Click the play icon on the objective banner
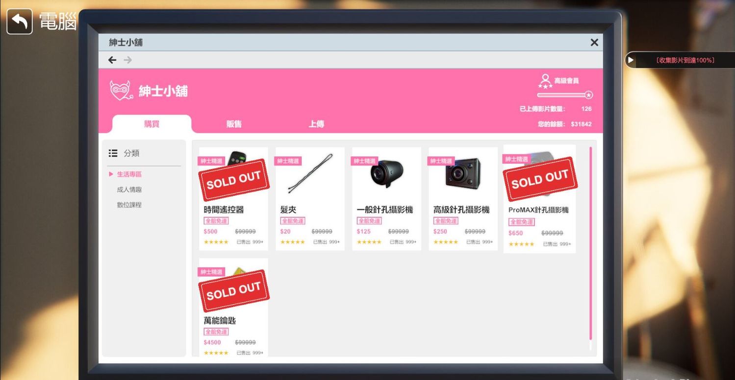 point(631,60)
